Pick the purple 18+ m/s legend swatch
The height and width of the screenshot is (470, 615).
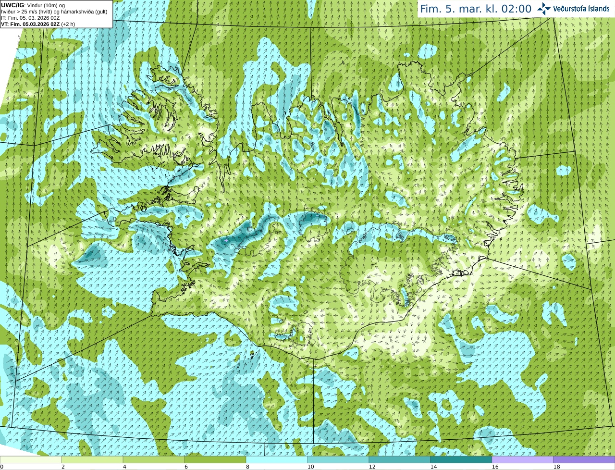pyautogui.click(x=584, y=459)
